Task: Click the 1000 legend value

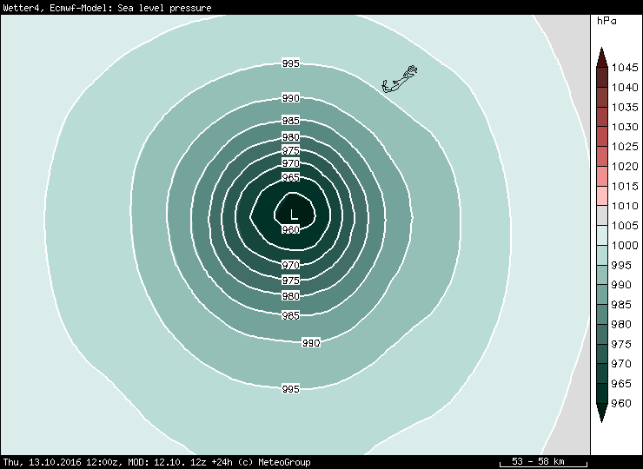Action: [625, 245]
